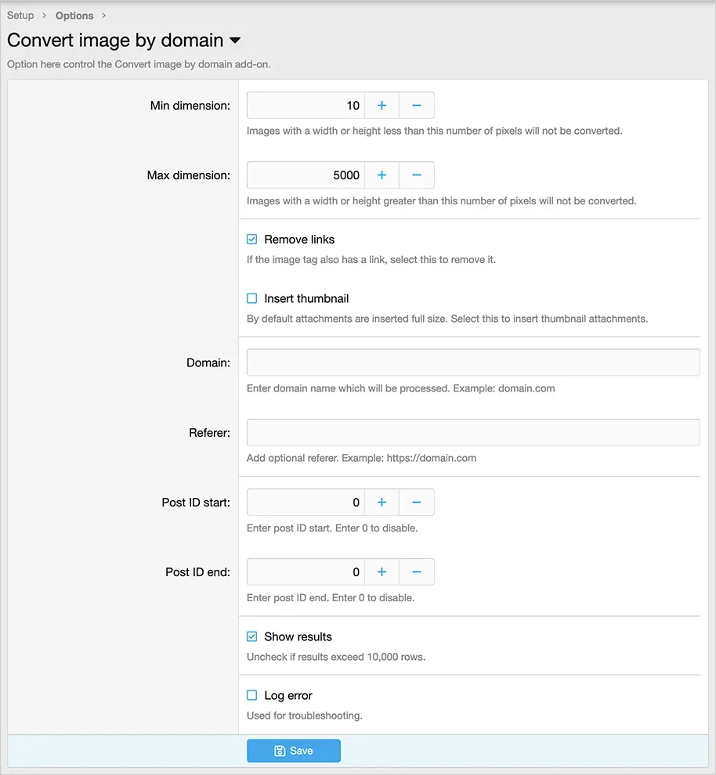Screen dimensions: 716x775
Task: Open the Convert image by domain dropdown arrow
Action: pos(235,41)
